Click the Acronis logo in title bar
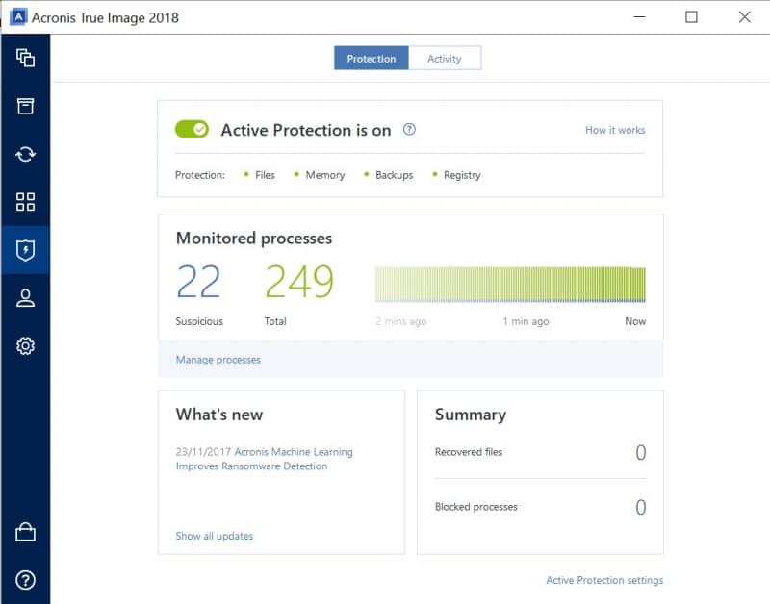 pos(18,17)
